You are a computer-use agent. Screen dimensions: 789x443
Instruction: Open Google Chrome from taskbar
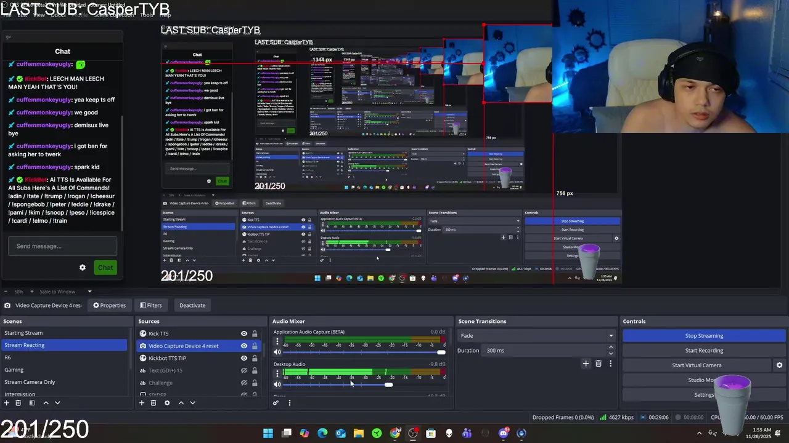(x=395, y=433)
